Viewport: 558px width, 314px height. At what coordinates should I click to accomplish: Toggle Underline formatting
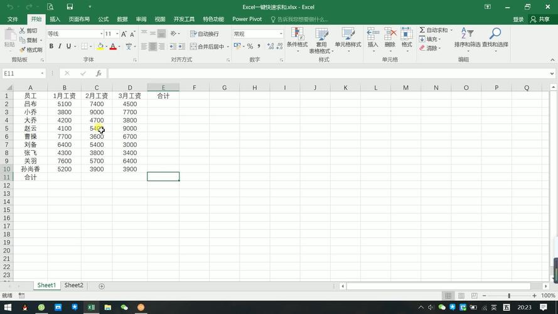click(x=68, y=46)
